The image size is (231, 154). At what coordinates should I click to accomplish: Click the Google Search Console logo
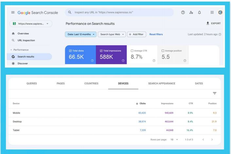[x=38, y=13]
